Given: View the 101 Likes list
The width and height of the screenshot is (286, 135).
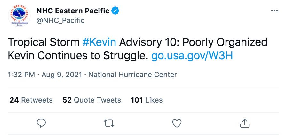Looking at the screenshot, I should pyautogui.click(x=147, y=100).
